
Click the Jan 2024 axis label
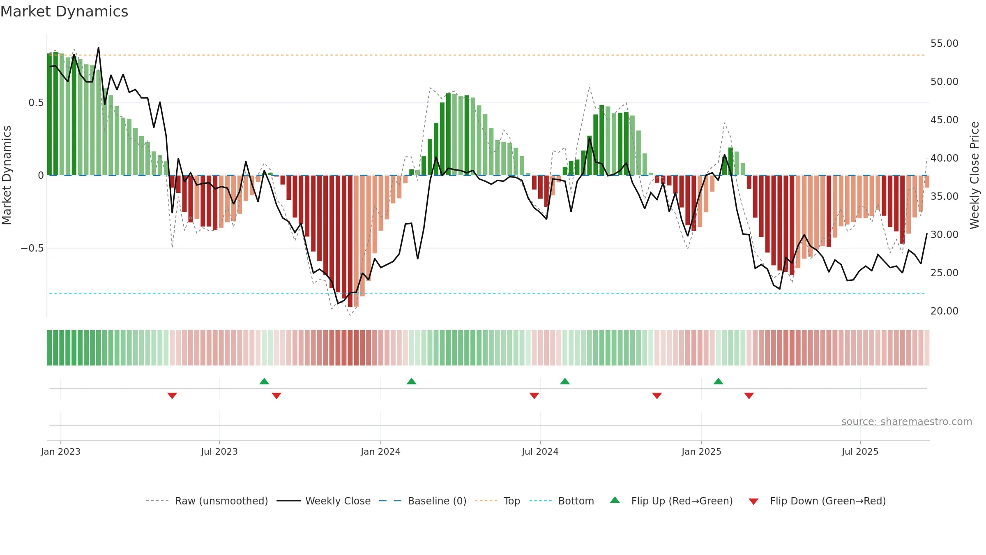(380, 451)
